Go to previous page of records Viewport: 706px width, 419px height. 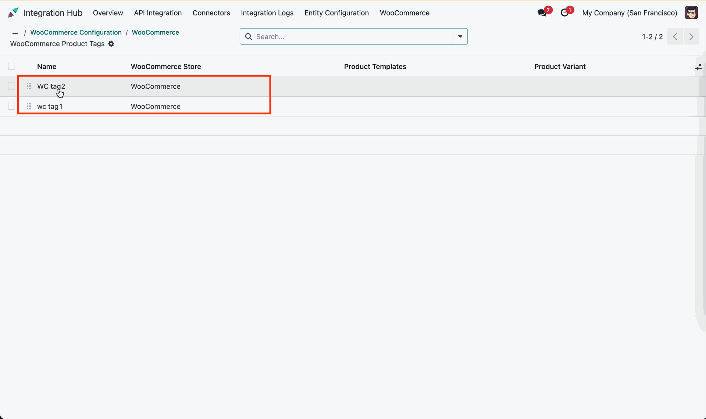[675, 36]
